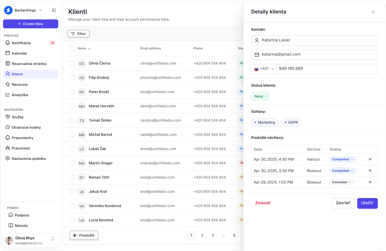Image resolution: width=386 pixels, height=251 pixels.
Task: Expand the Nový client status dropdown
Action: click(x=260, y=96)
